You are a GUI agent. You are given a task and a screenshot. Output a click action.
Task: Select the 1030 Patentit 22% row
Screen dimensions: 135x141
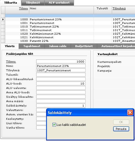(68, 41)
